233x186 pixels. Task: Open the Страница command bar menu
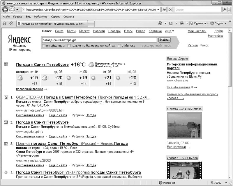click(199, 23)
